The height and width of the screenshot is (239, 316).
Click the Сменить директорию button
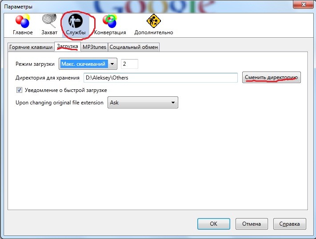click(271, 77)
